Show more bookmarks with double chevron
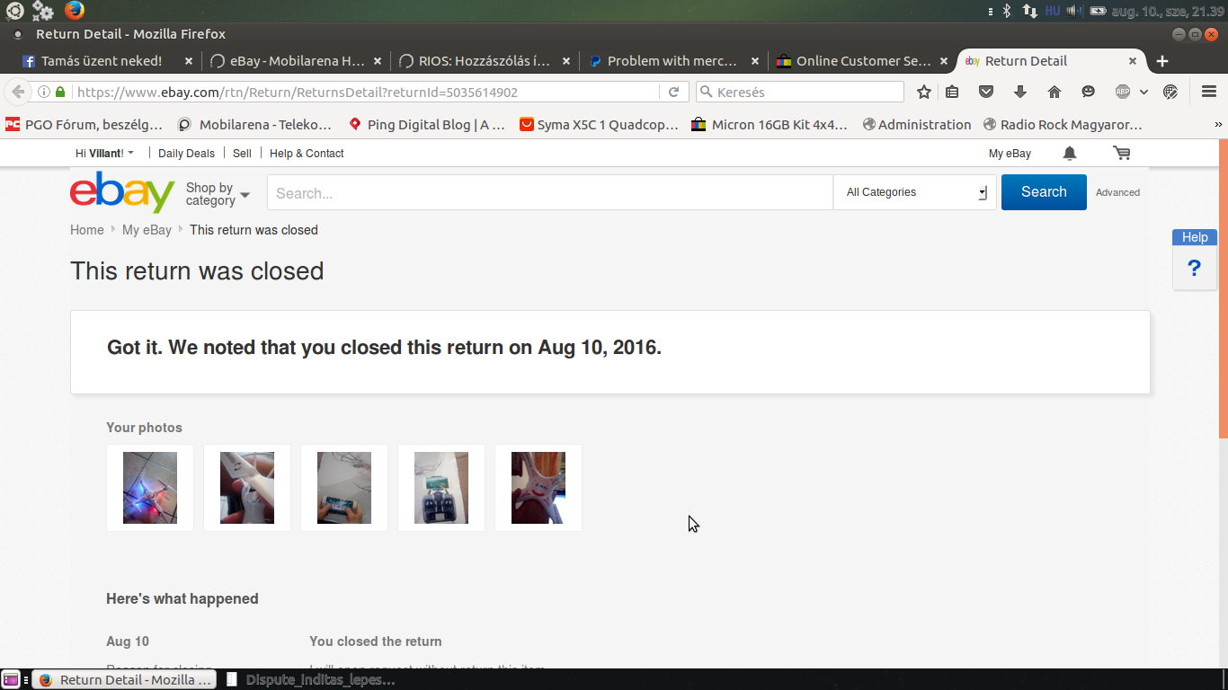Screen dimensions: 1228x690 point(1218,125)
